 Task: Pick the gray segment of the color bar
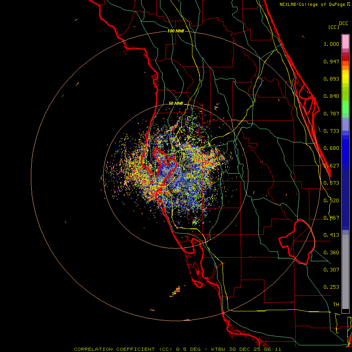pyautogui.click(x=345, y=272)
